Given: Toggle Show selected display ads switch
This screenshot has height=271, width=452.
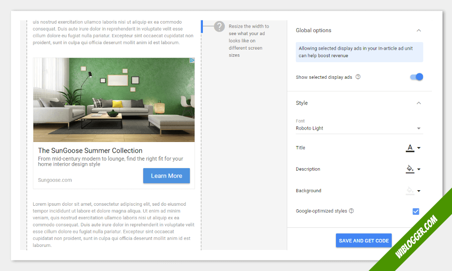Looking at the screenshot, I should pyautogui.click(x=416, y=77).
